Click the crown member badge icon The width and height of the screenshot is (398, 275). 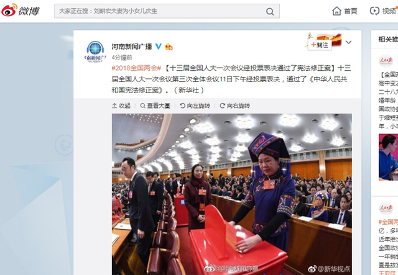pyautogui.click(x=169, y=47)
